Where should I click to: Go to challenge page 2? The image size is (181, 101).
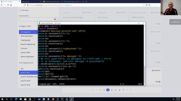104,90
